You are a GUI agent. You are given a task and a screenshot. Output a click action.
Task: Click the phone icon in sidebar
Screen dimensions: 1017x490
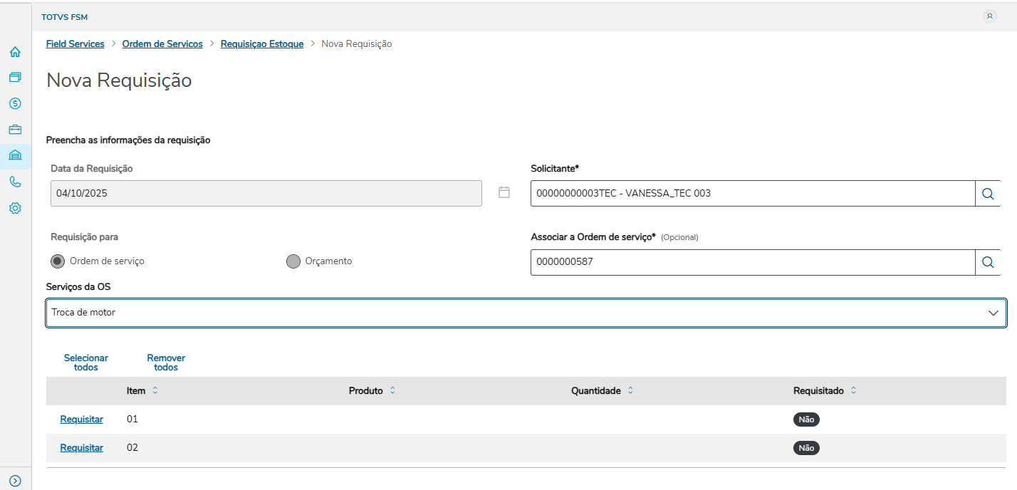15,182
